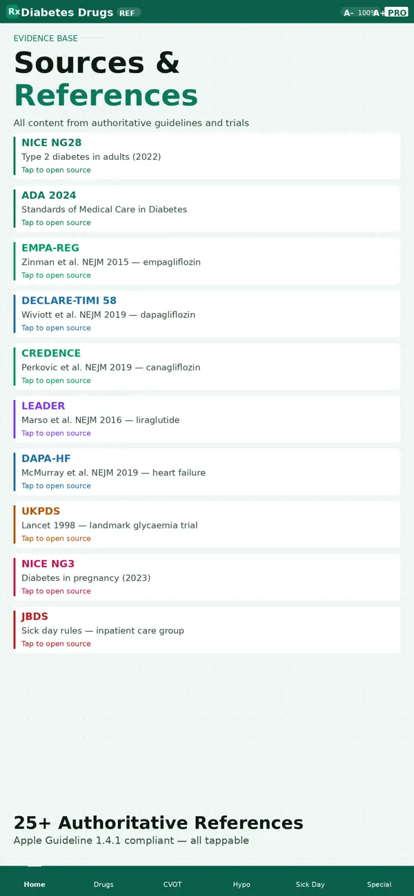Click the Diabetes Drugs app title
The image size is (414, 896).
click(x=67, y=12)
